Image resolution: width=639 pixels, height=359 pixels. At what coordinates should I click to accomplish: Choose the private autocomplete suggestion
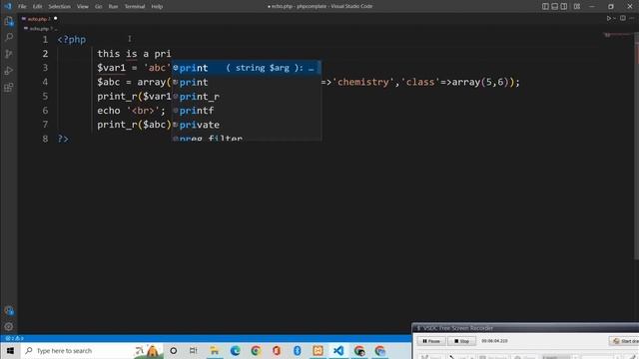tap(247, 125)
